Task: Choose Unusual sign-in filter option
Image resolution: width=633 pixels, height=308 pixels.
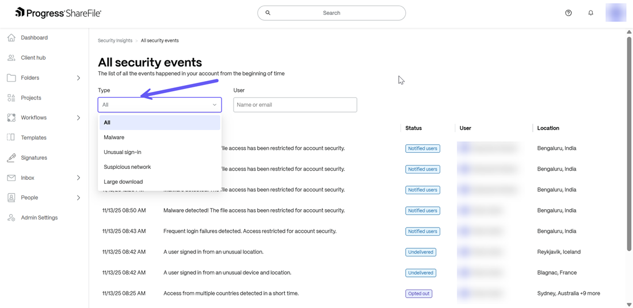Action: point(122,152)
